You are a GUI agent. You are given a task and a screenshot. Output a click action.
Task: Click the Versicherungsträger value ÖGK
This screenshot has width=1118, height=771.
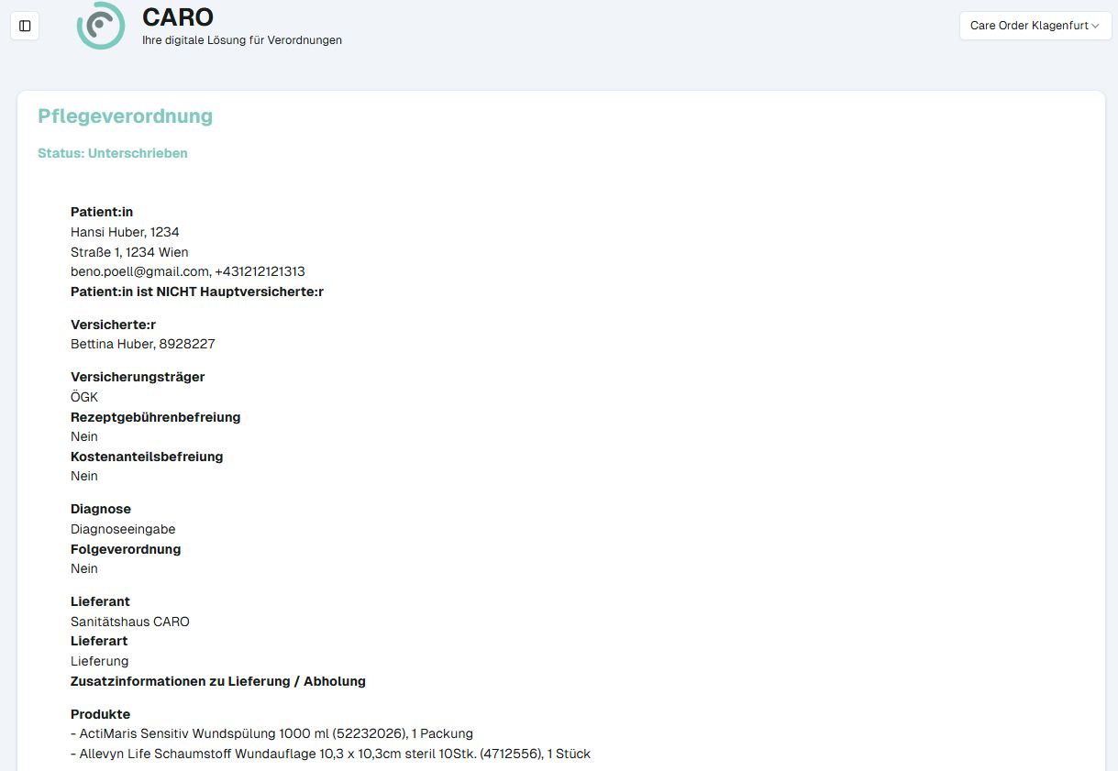pyautogui.click(x=84, y=397)
